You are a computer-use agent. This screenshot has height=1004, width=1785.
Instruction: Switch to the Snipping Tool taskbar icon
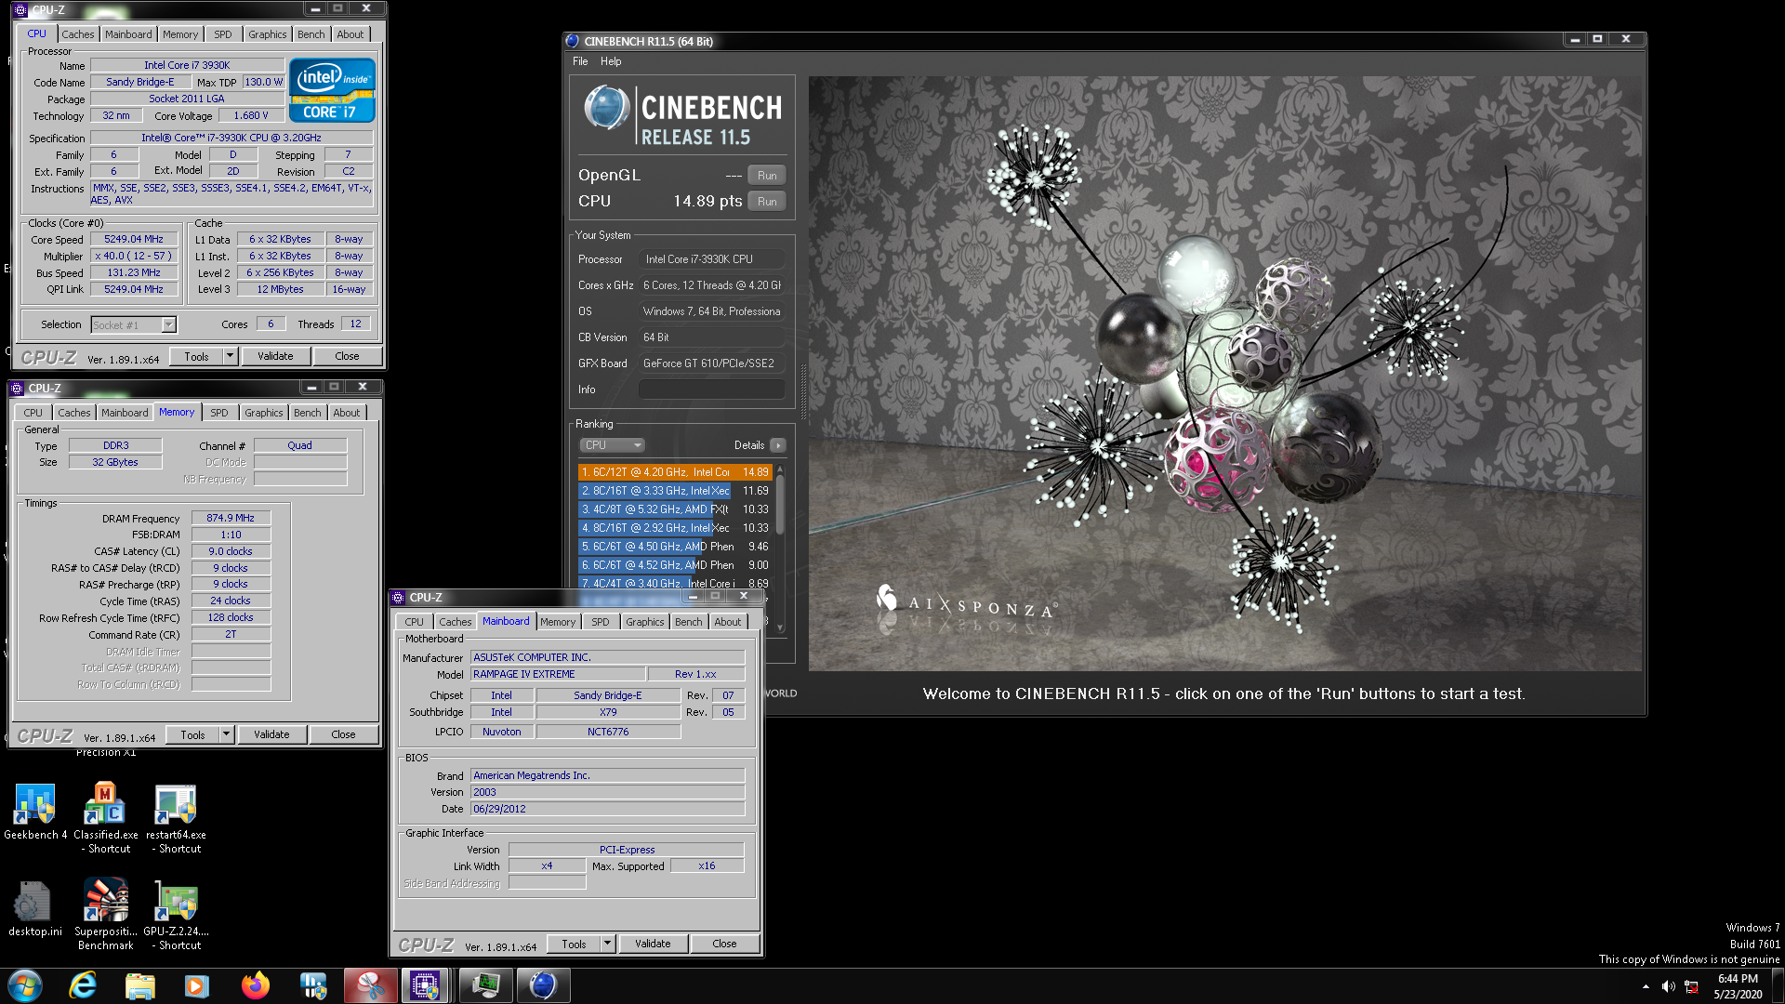coord(370,985)
